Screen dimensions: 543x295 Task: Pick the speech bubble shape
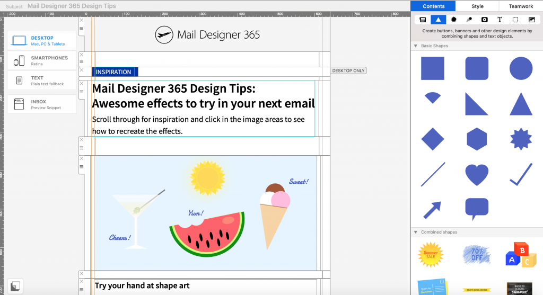click(x=477, y=209)
